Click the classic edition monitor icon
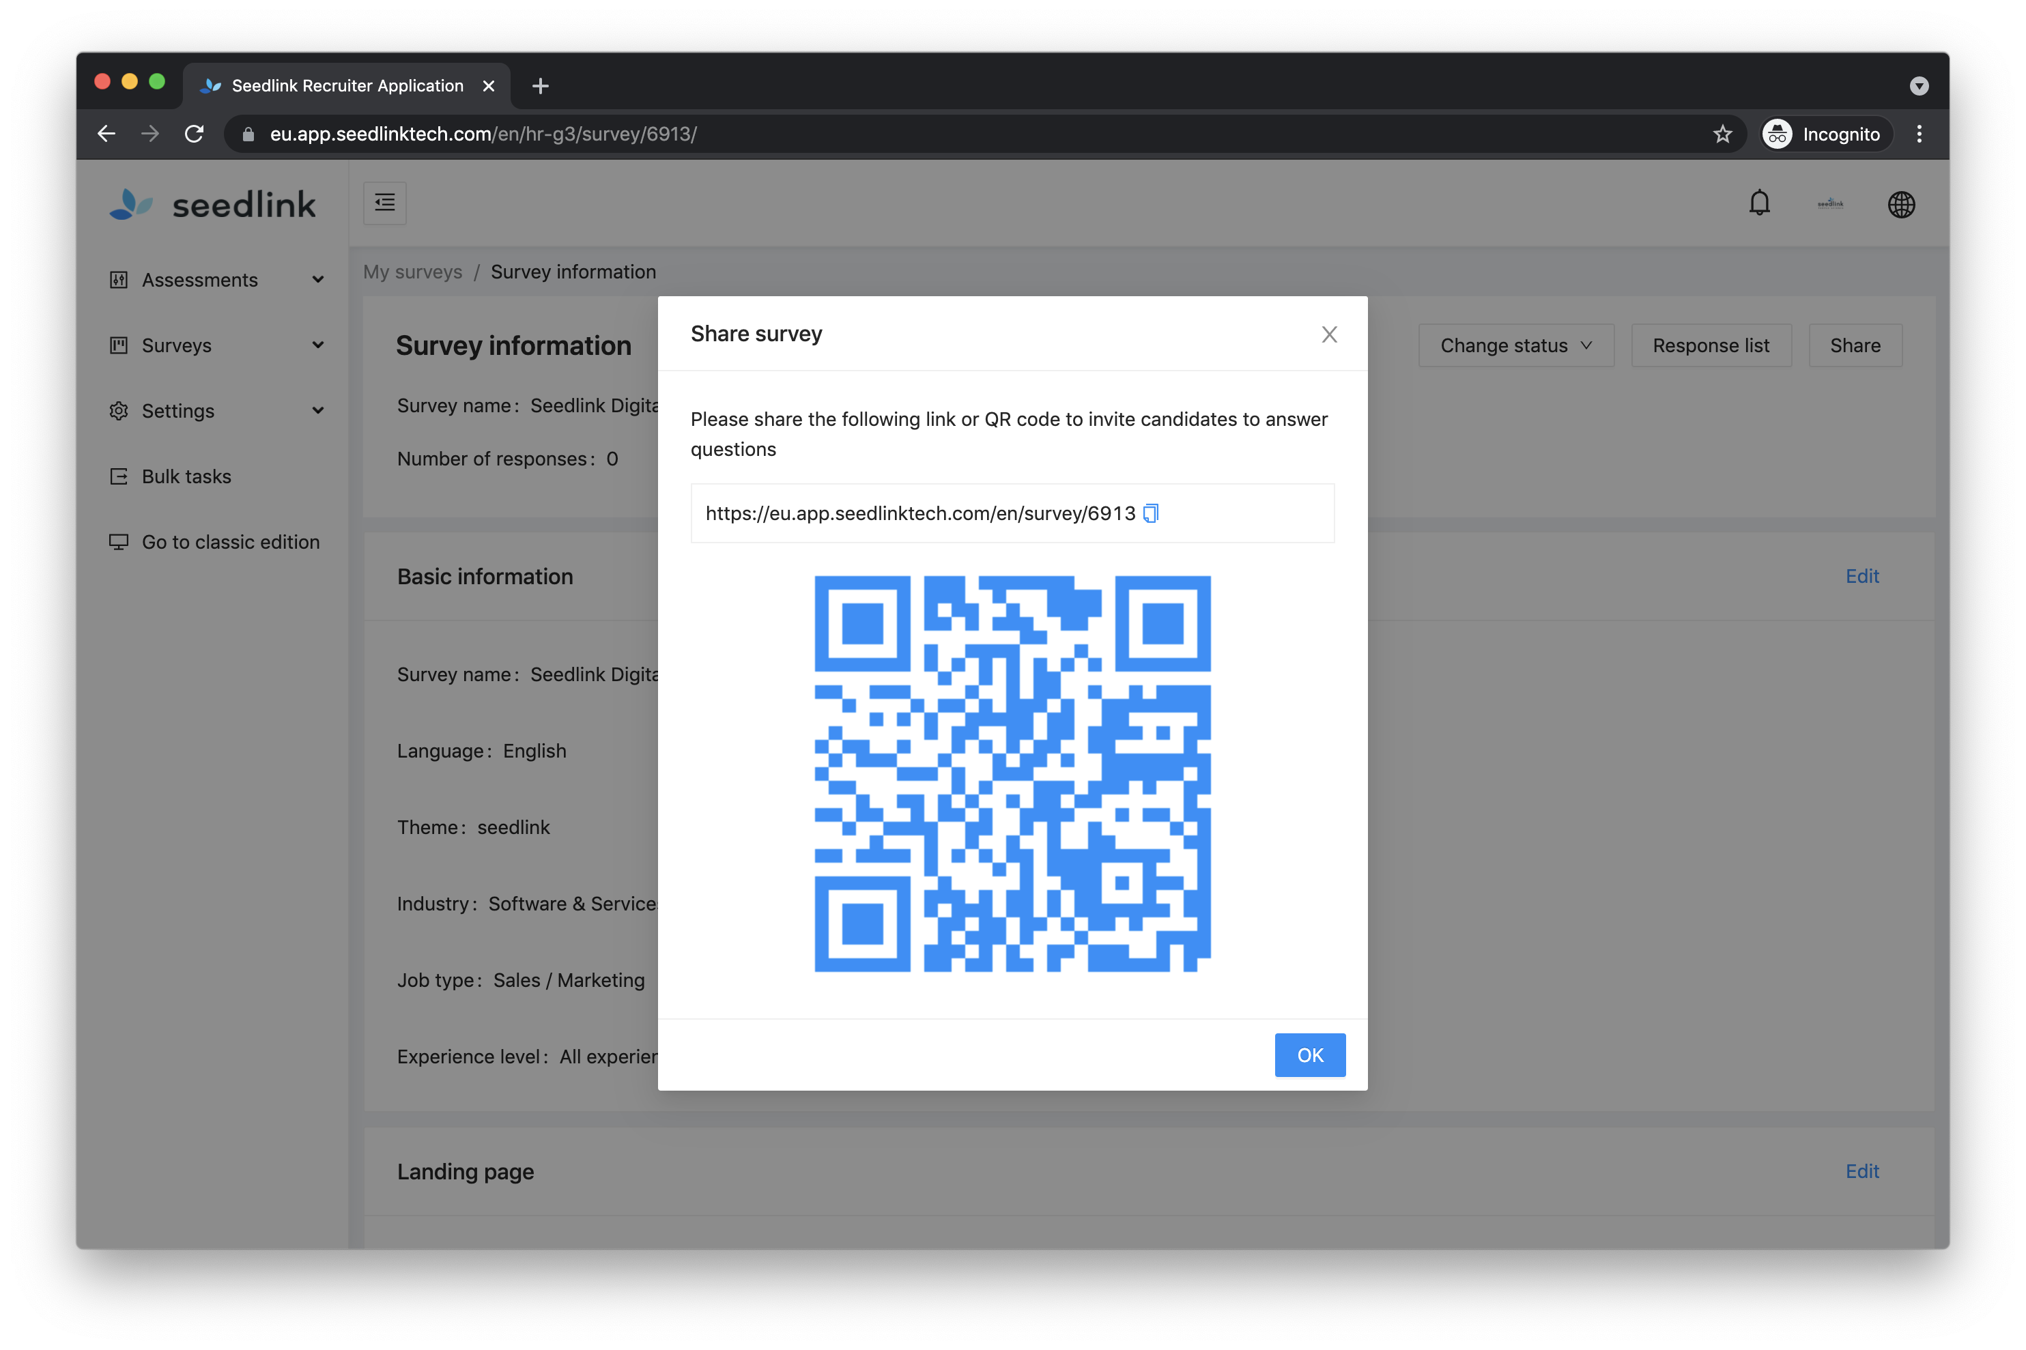 point(119,541)
